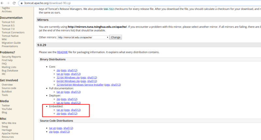This screenshot has width=261, height=140.
Task: Open pgp for Embedded zip
Action: (64, 113)
